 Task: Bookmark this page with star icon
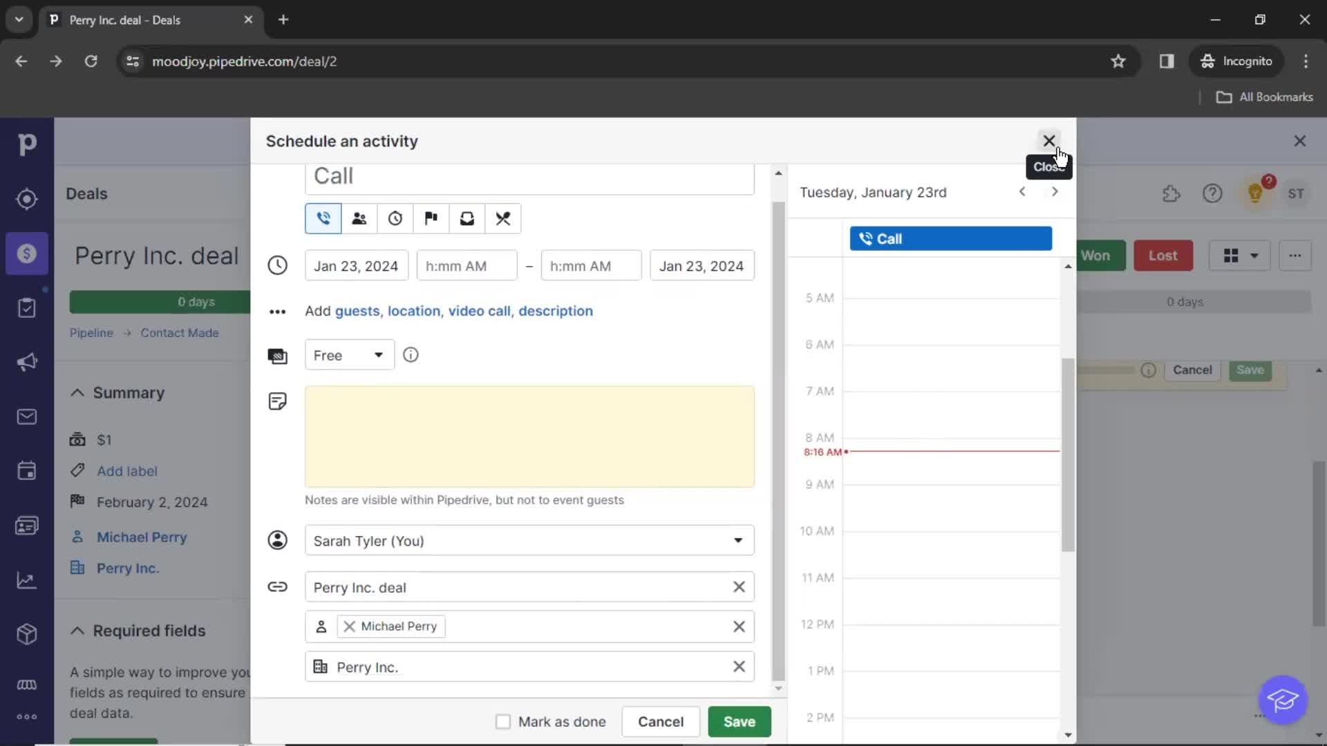pyautogui.click(x=1118, y=61)
